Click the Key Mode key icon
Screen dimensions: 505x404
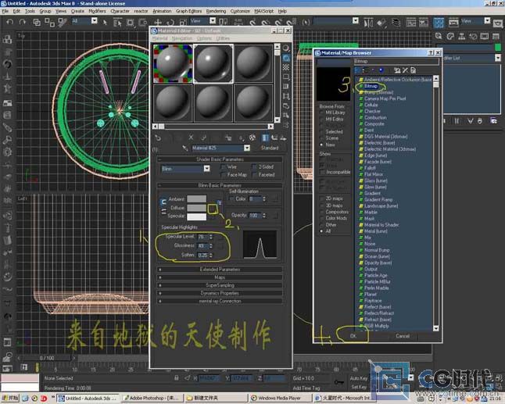[x=338, y=382]
